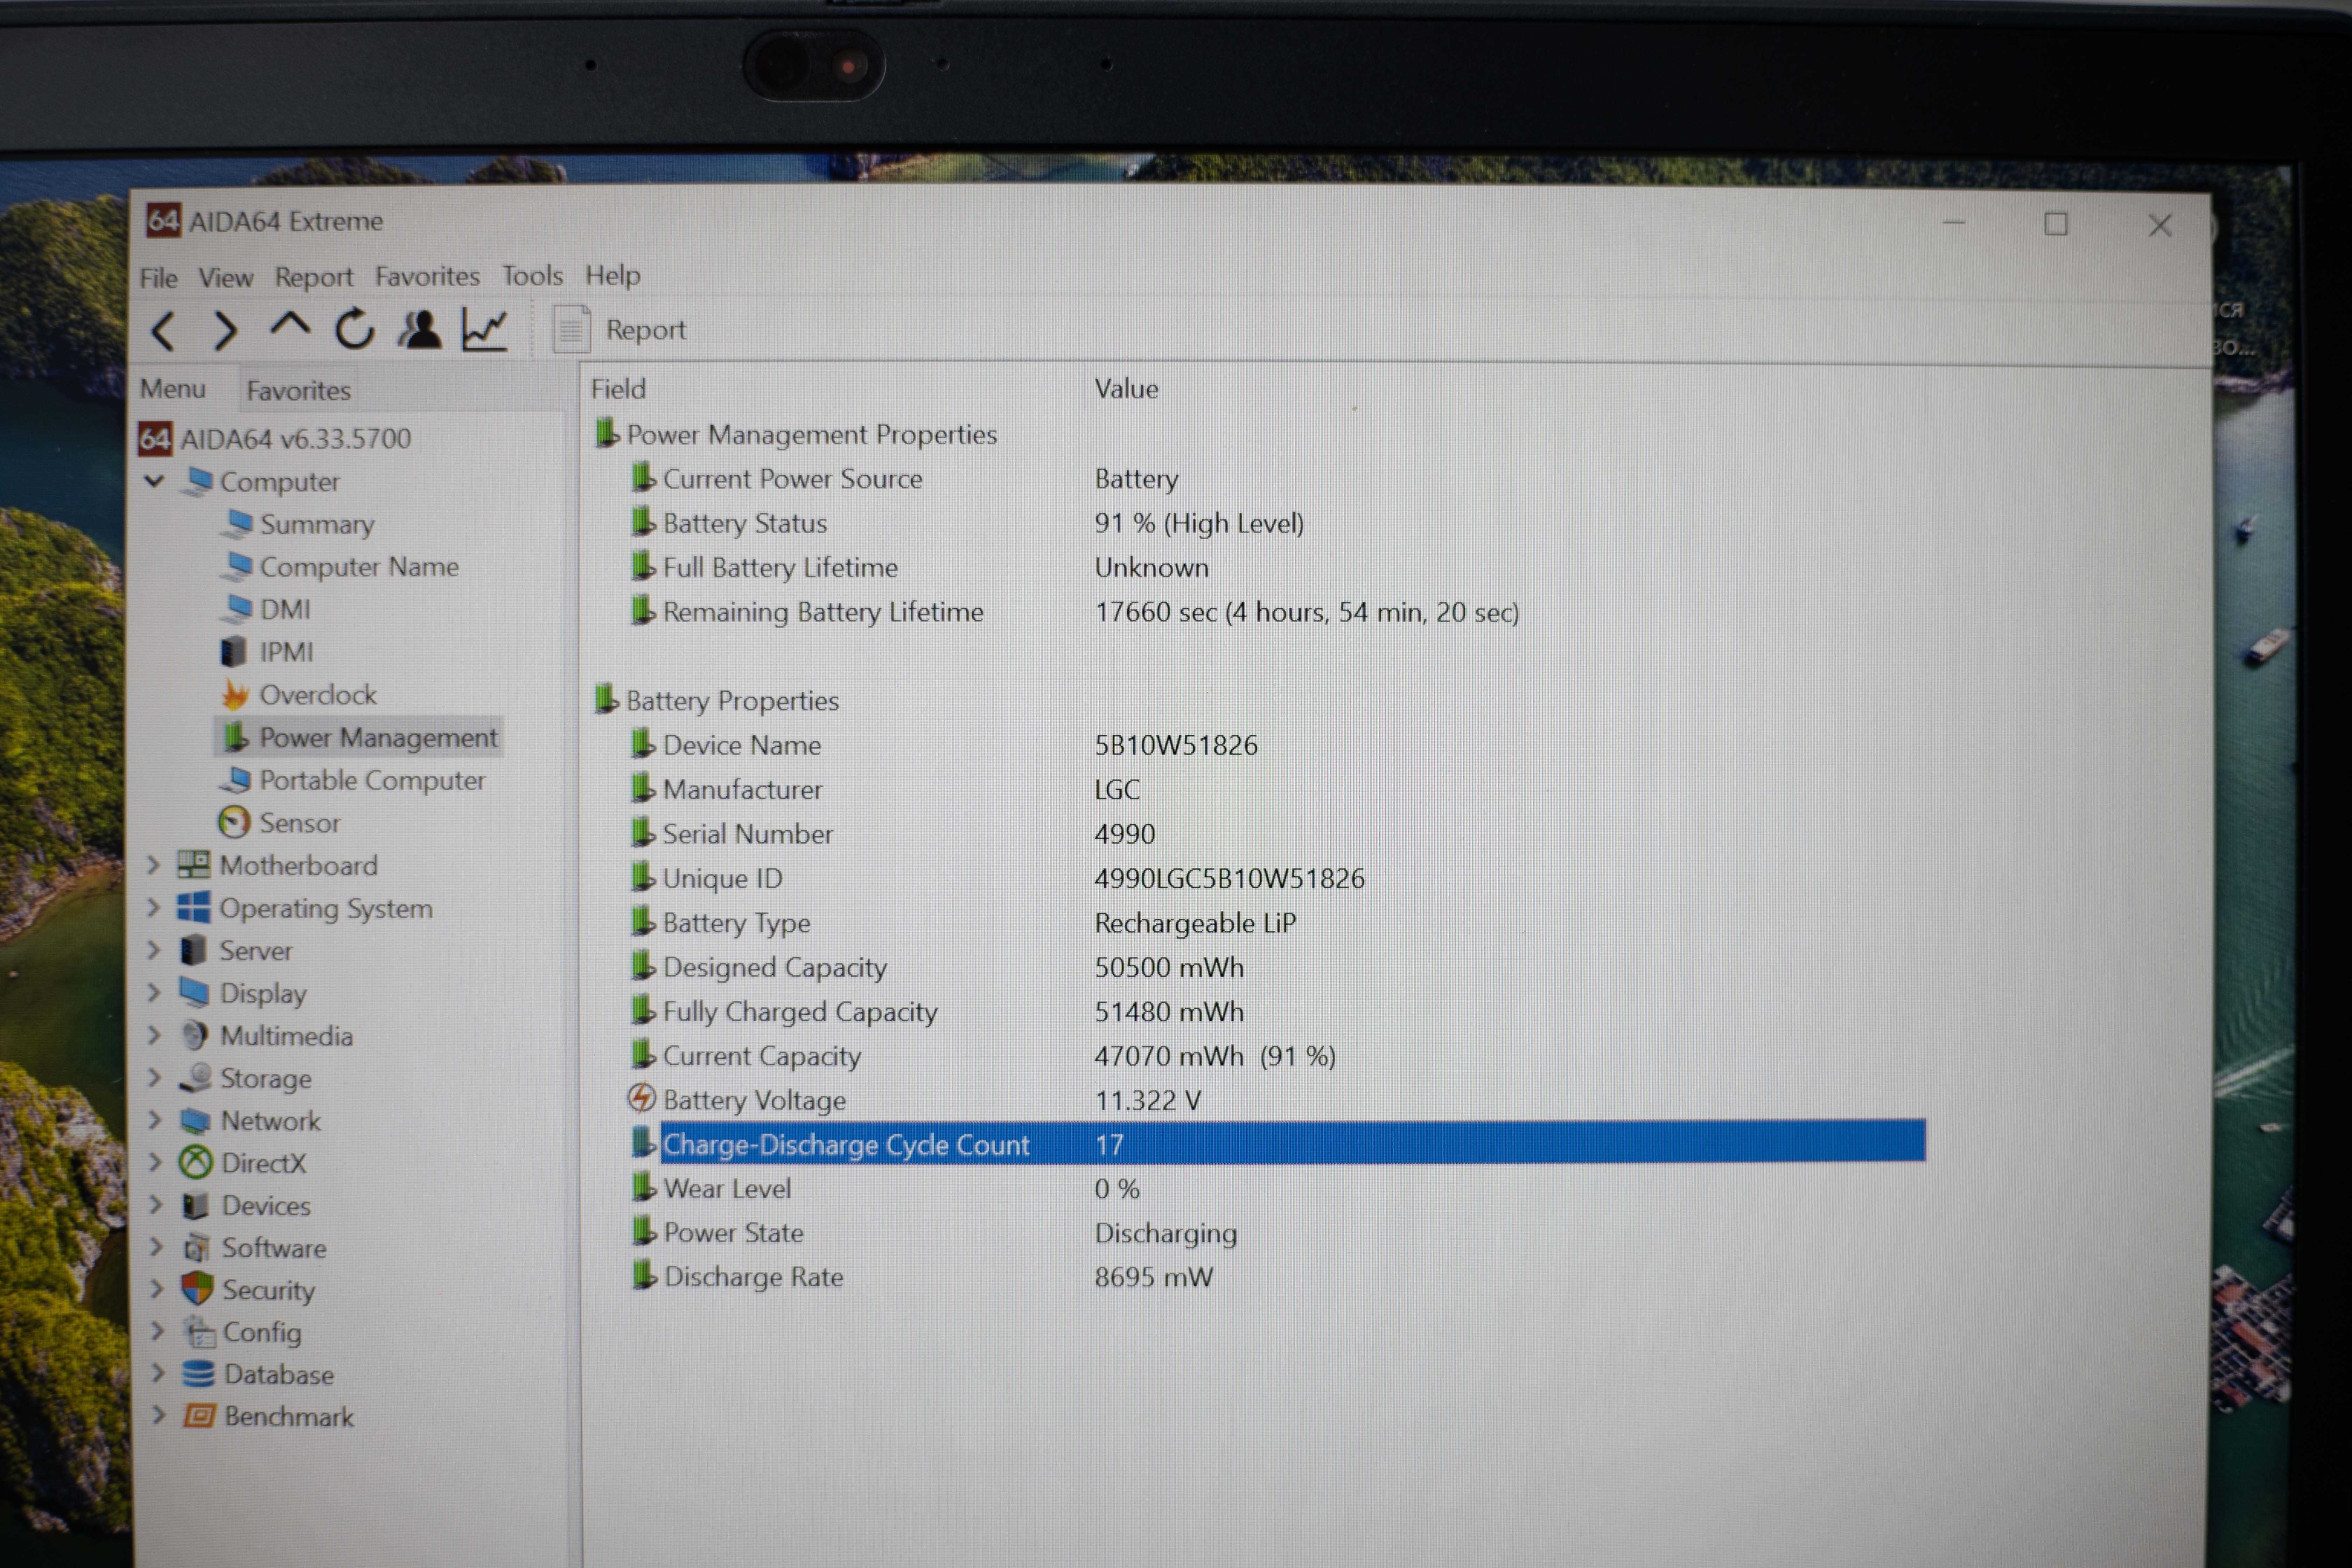Click the Refresh toolbar icon

click(355, 329)
